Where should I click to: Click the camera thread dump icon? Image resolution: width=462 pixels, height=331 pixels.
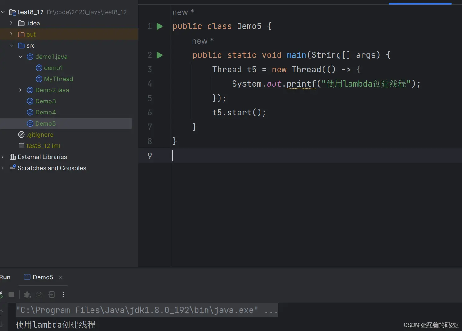tap(39, 294)
